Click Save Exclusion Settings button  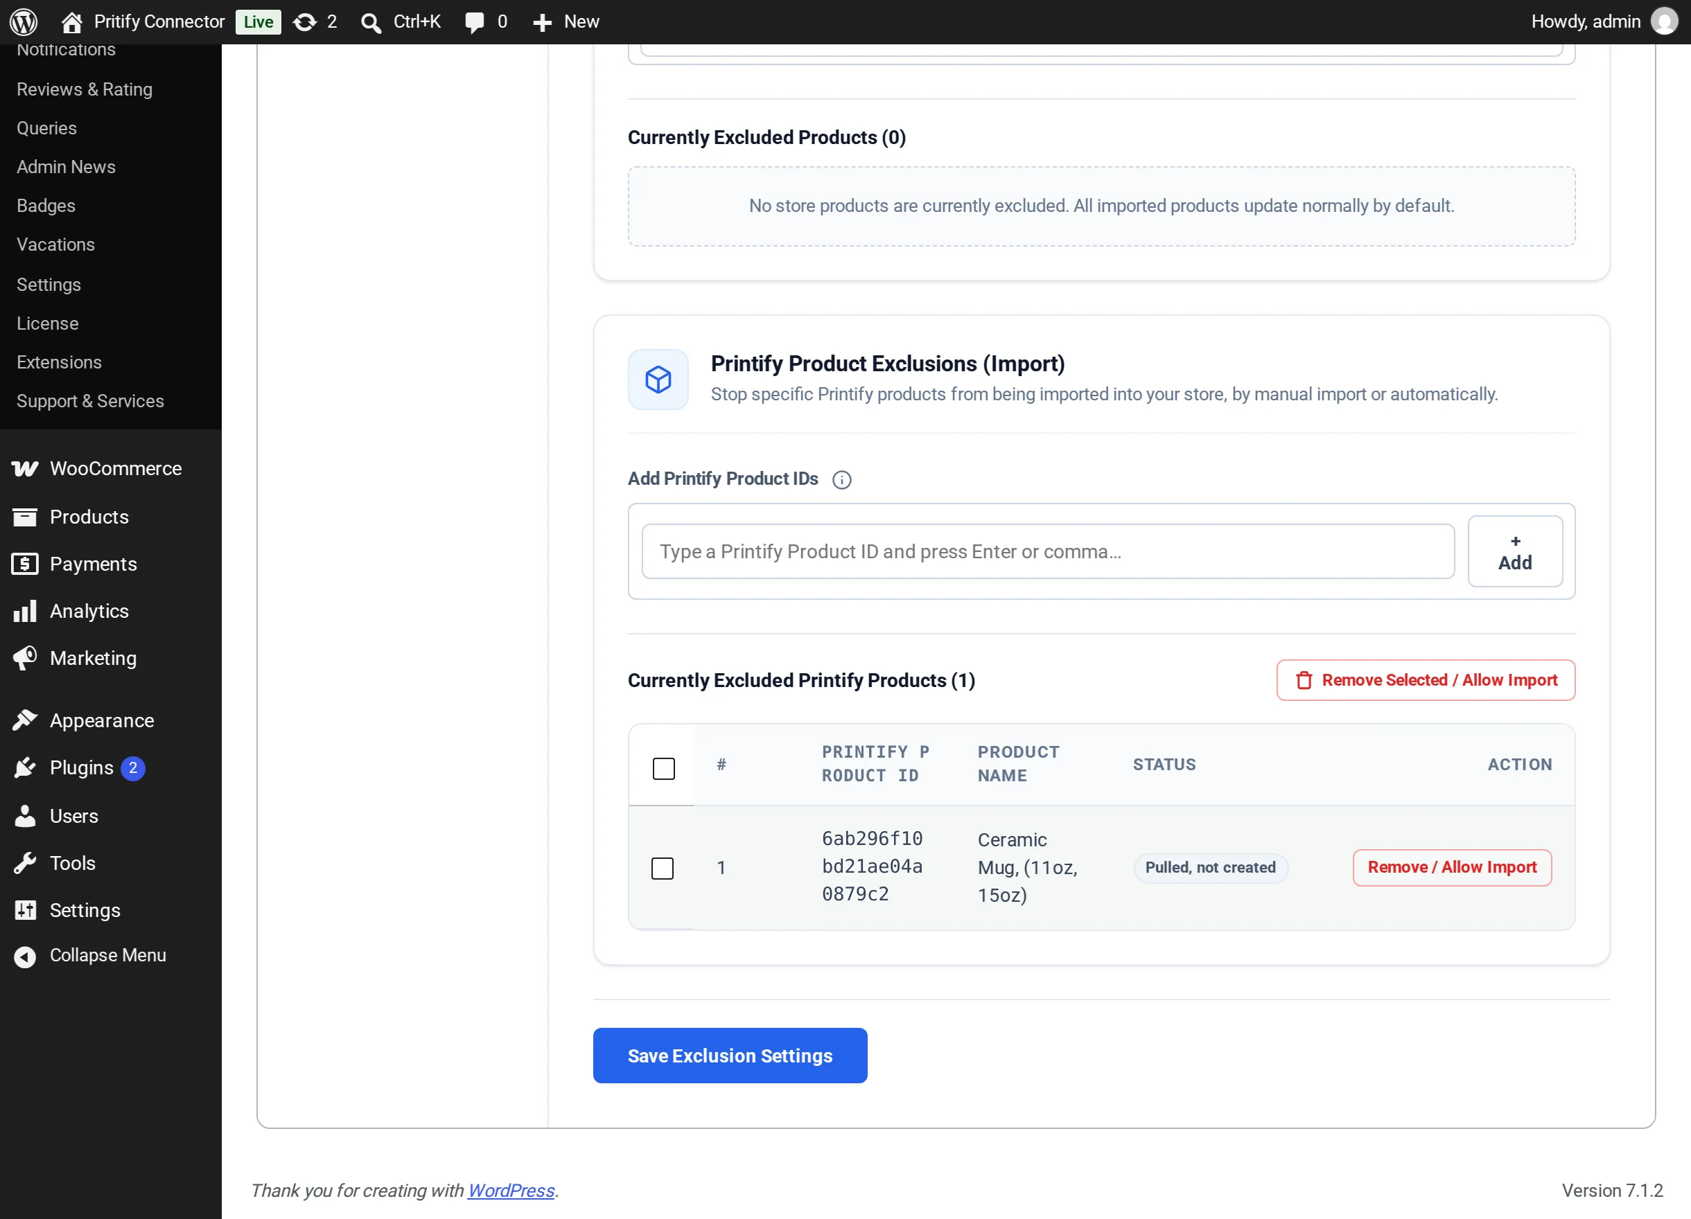click(729, 1055)
